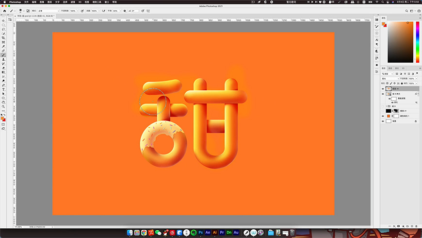Click the foreground orange color swatch in toolbar
Viewport: 422px width, 238px height.
(2, 119)
